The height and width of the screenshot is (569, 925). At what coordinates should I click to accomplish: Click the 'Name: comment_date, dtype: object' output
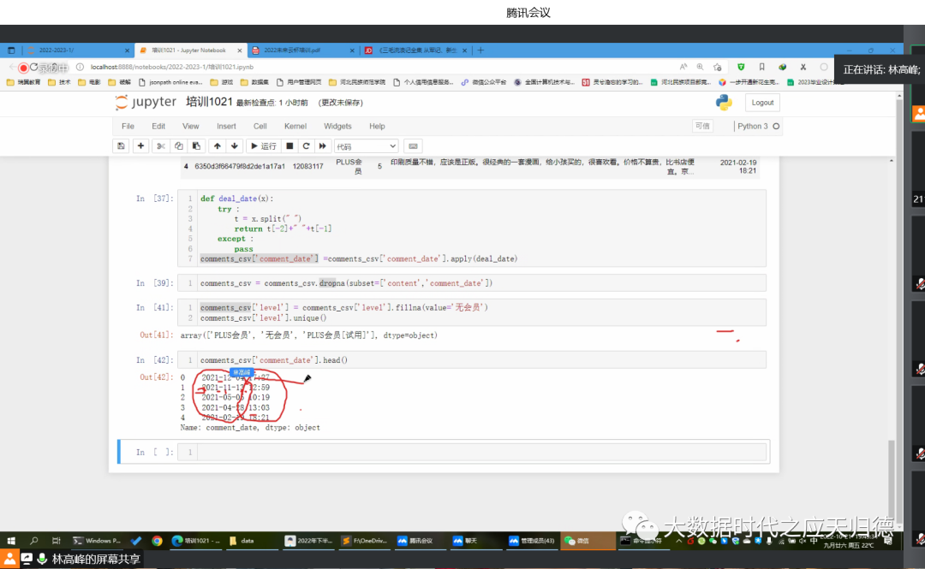pyautogui.click(x=250, y=428)
